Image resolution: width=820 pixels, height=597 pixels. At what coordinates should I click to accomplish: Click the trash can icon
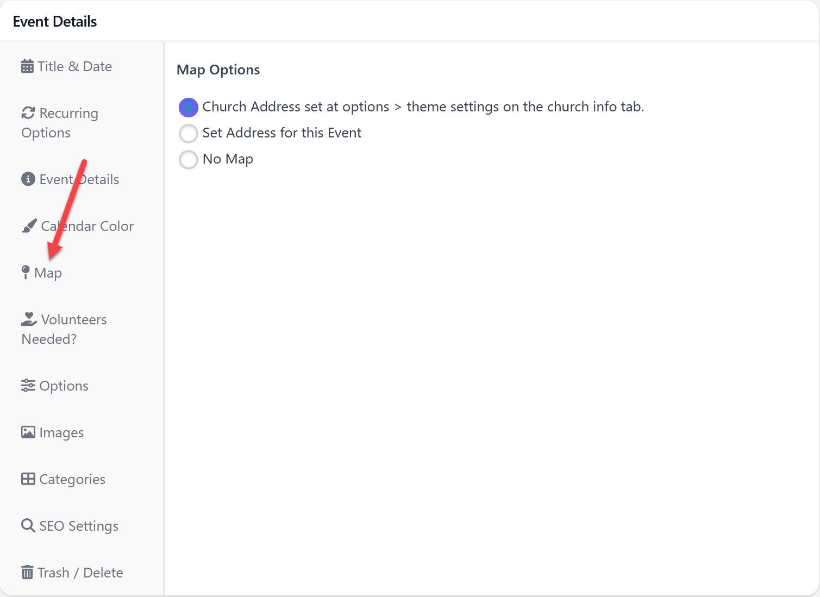click(x=27, y=573)
